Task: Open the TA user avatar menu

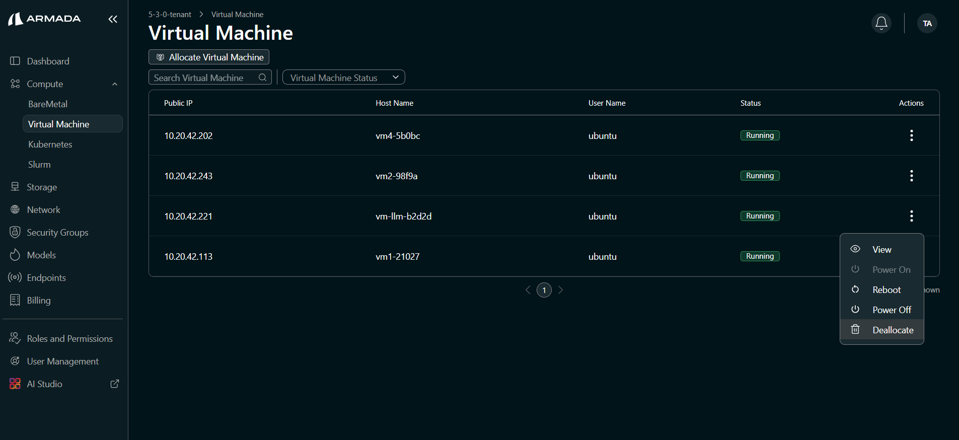Action: pyautogui.click(x=927, y=23)
